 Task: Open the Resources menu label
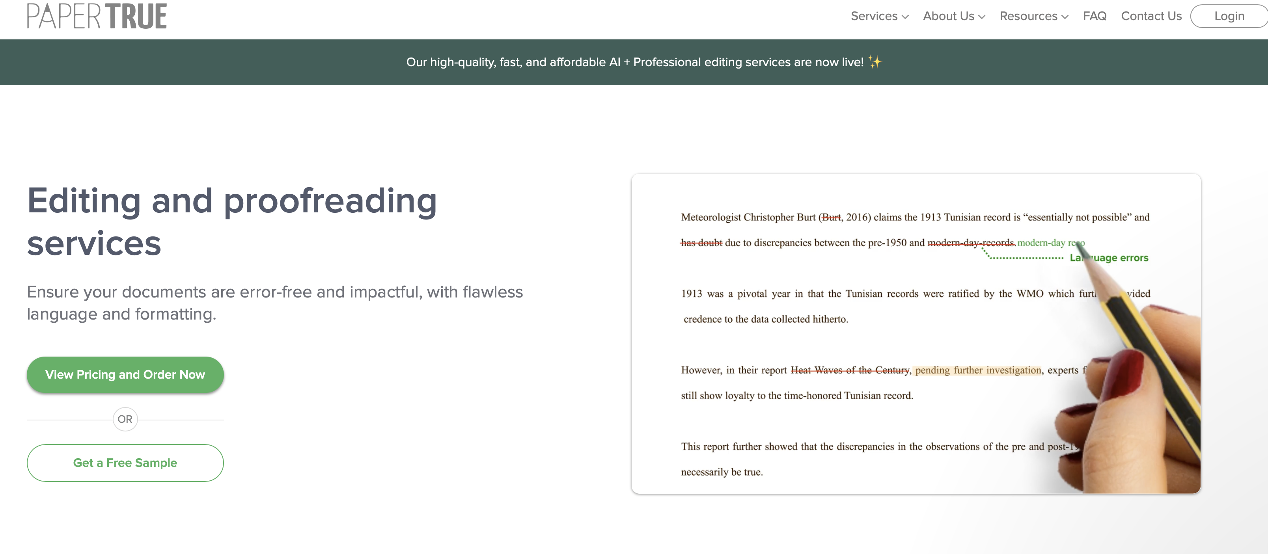[1028, 16]
